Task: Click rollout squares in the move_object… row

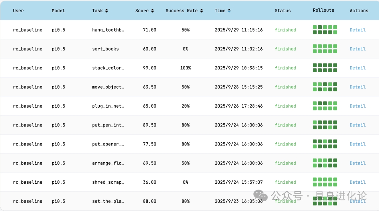Action: click(x=325, y=87)
